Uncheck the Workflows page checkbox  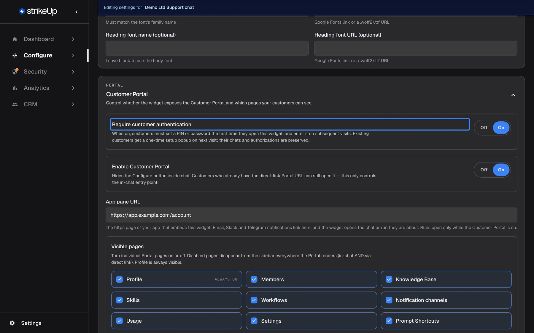[x=254, y=300]
